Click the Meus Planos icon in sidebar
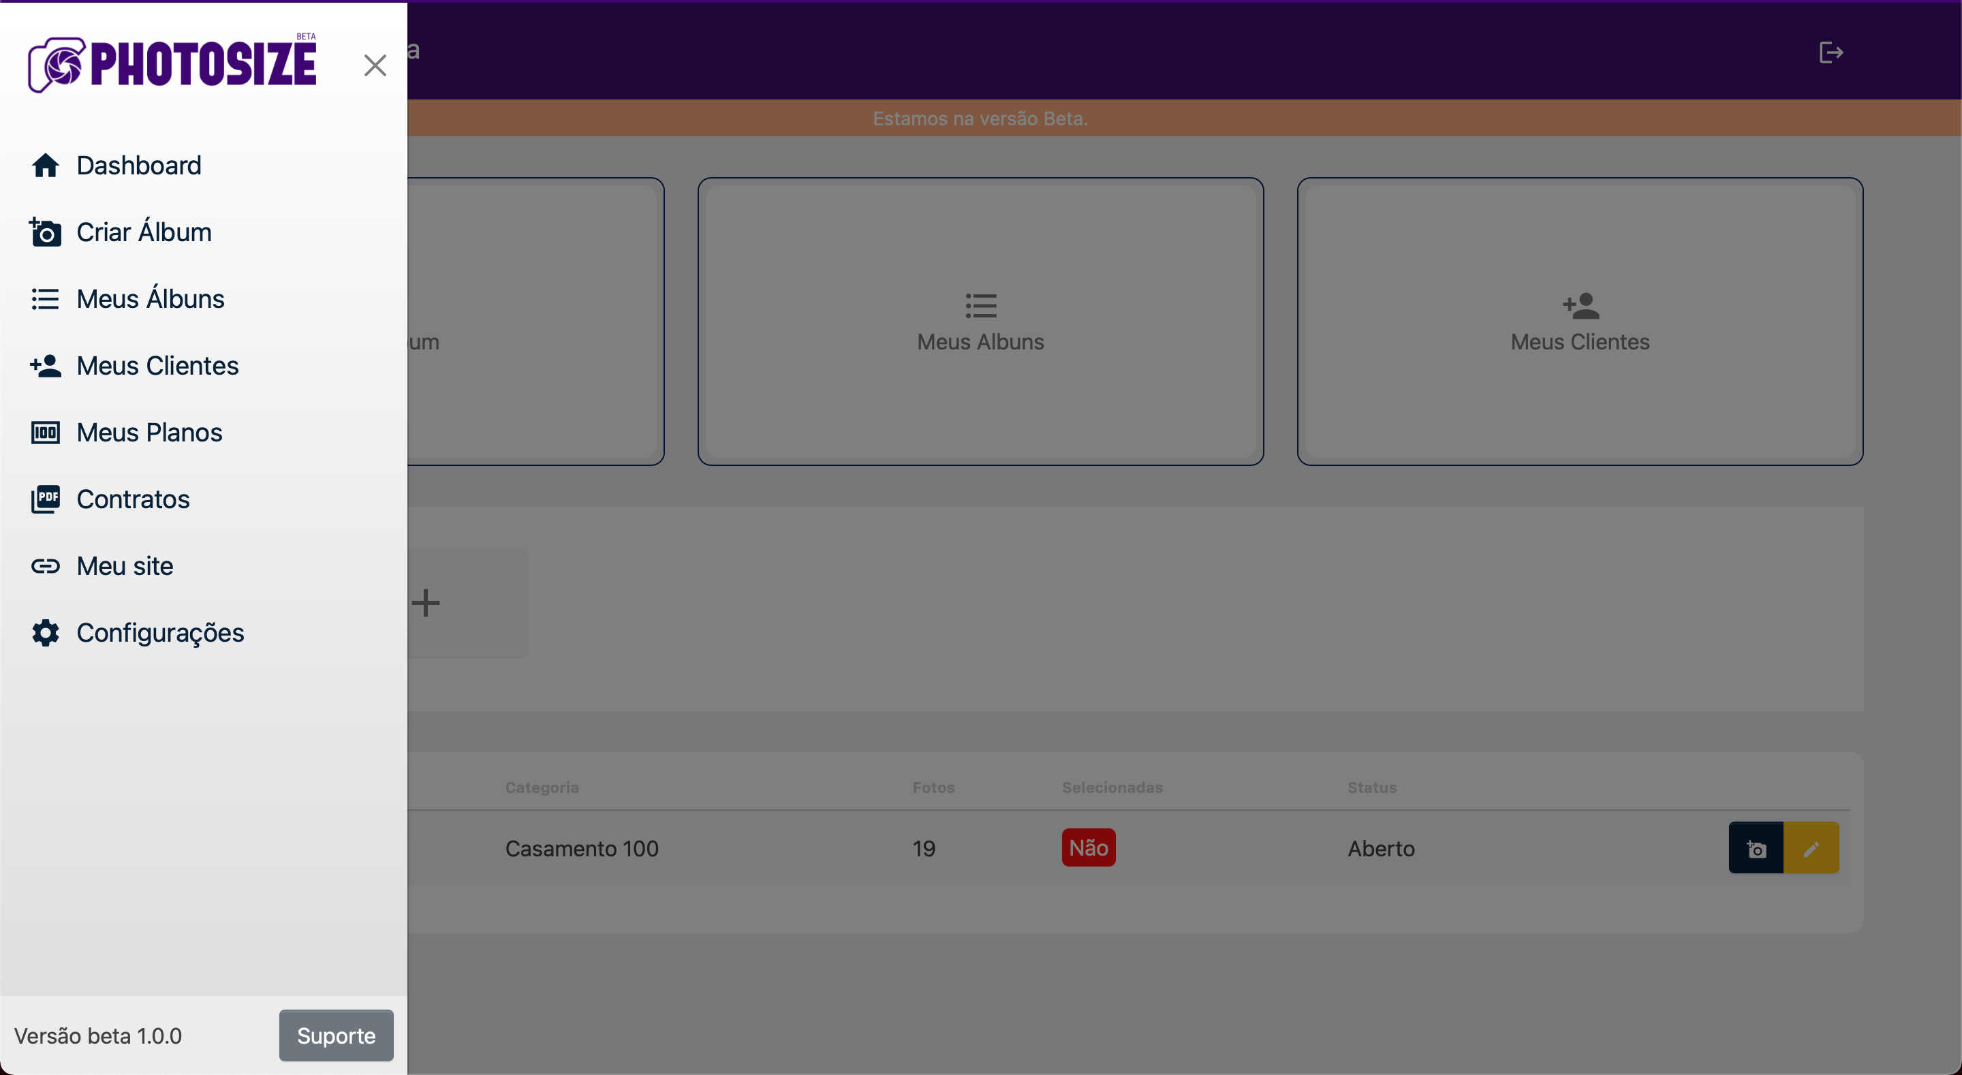Viewport: 1962px width, 1075px height. [45, 433]
